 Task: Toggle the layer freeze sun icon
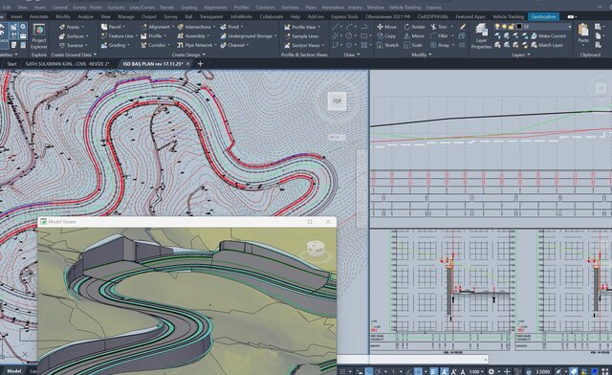504,27
